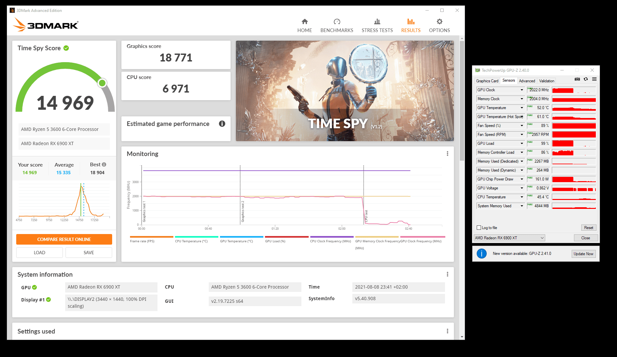
Task: Open STRESS TESTS from the top navigation
Action: point(377,26)
